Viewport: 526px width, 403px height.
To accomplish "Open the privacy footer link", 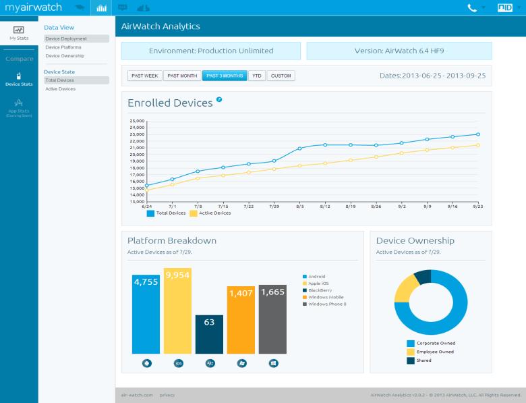I will (167, 396).
